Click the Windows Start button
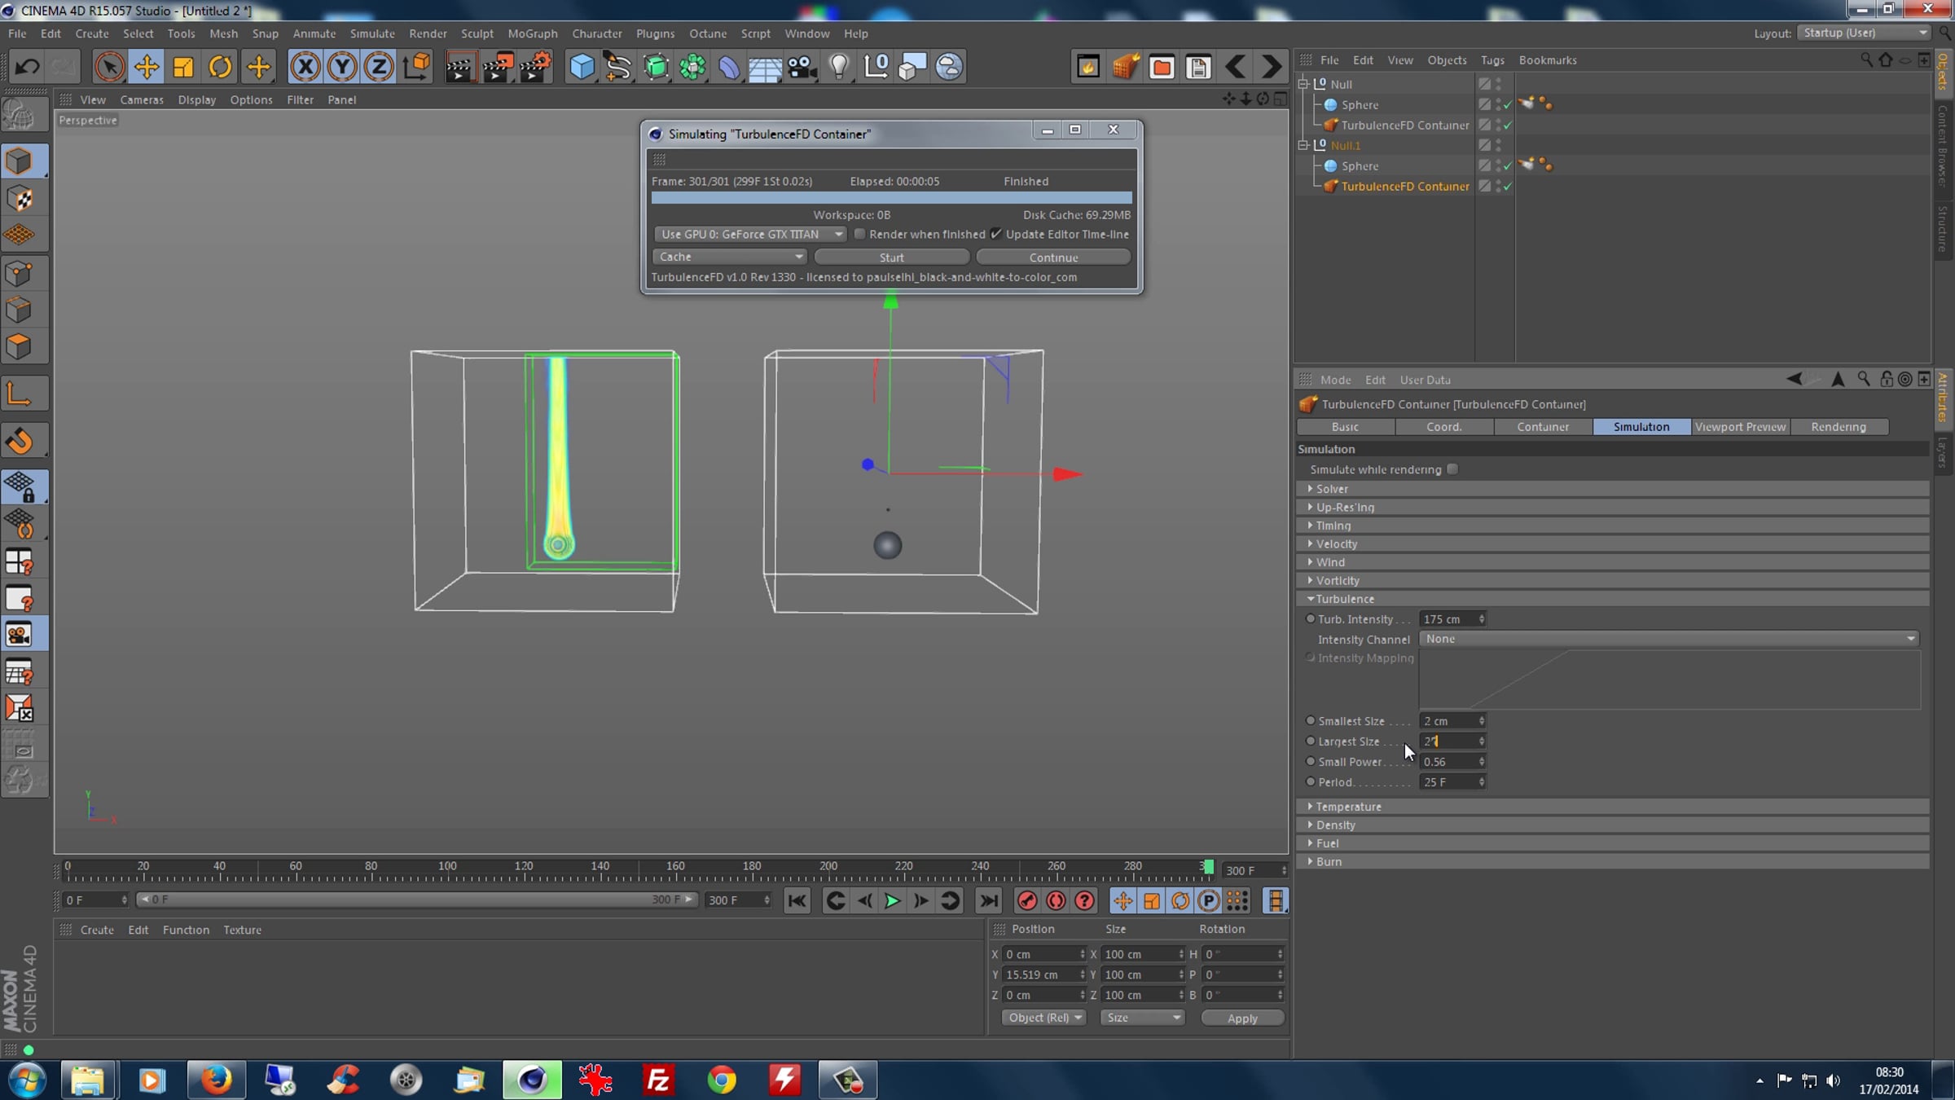This screenshot has width=1955, height=1100. 26,1080
